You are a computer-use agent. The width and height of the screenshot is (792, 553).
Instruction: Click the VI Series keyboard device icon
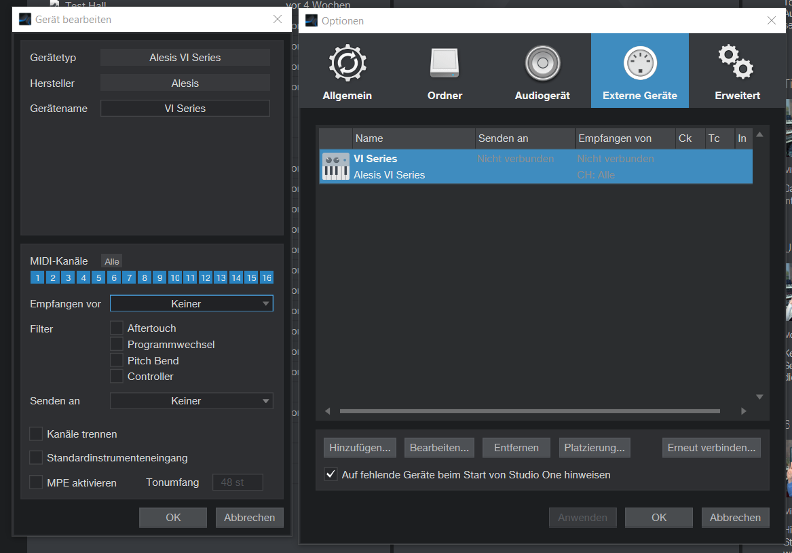click(x=336, y=166)
